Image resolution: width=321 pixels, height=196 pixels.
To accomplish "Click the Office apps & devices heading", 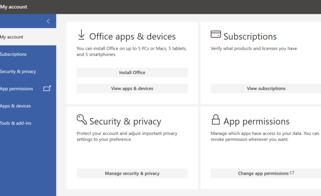I will 132,36.
